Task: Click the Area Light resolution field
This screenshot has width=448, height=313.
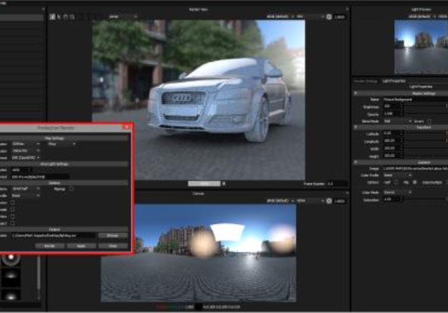Action: point(21,170)
